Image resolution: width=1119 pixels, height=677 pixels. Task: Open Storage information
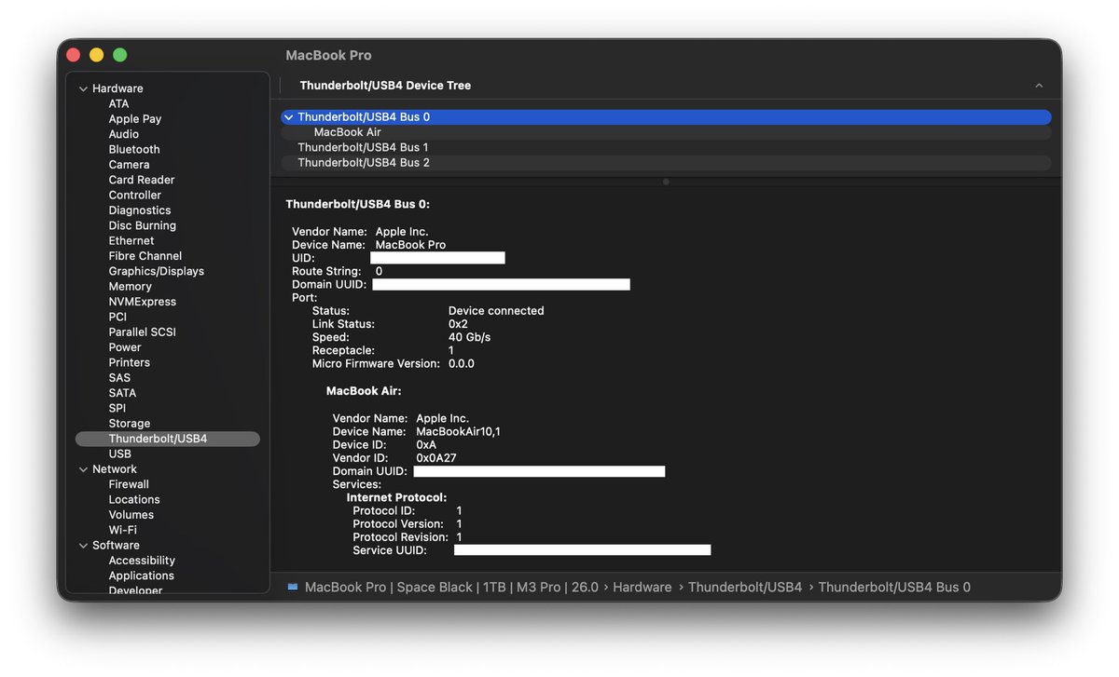point(130,424)
